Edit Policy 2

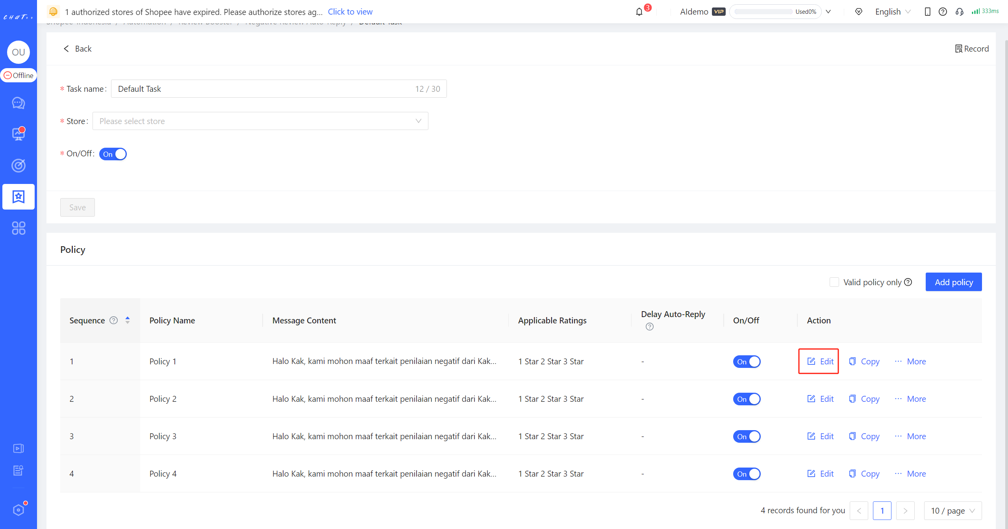point(821,399)
